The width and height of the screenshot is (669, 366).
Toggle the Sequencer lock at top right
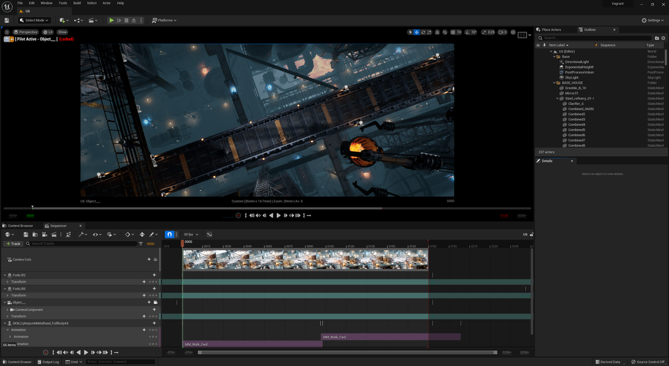(532, 234)
